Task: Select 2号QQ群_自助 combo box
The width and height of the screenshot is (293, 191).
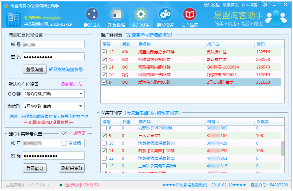Action: pyautogui.click(x=53, y=94)
